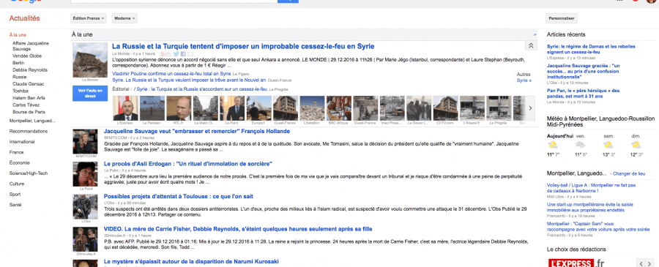Select International section

click(22, 142)
